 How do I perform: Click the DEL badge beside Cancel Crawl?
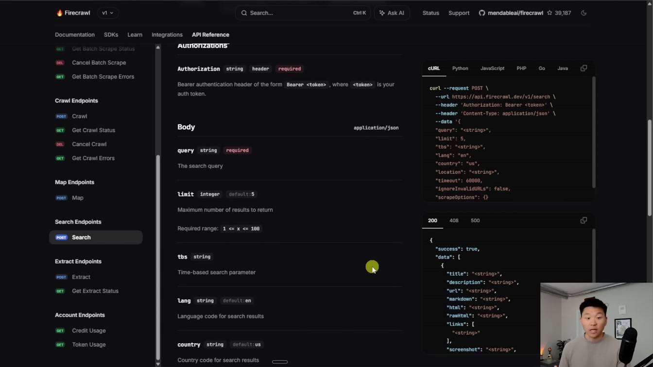point(60,144)
